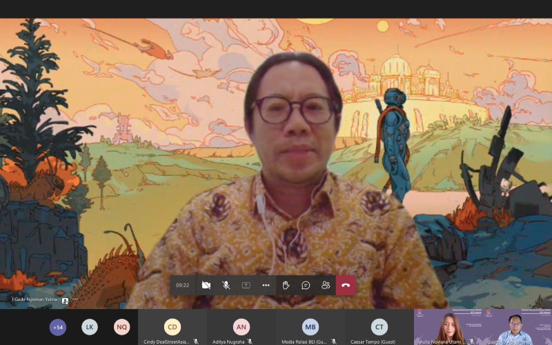
Task: Click the Cindy DealStreetAsia name label
Action: click(x=166, y=342)
